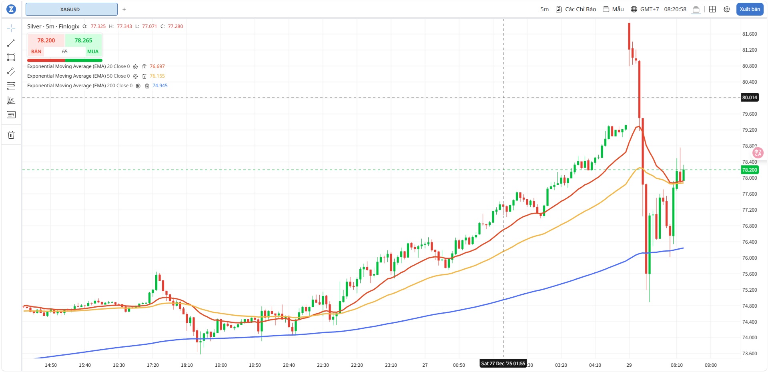768x372 pixels.
Task: Select the parallel channel drawing tool
Action: tap(11, 72)
